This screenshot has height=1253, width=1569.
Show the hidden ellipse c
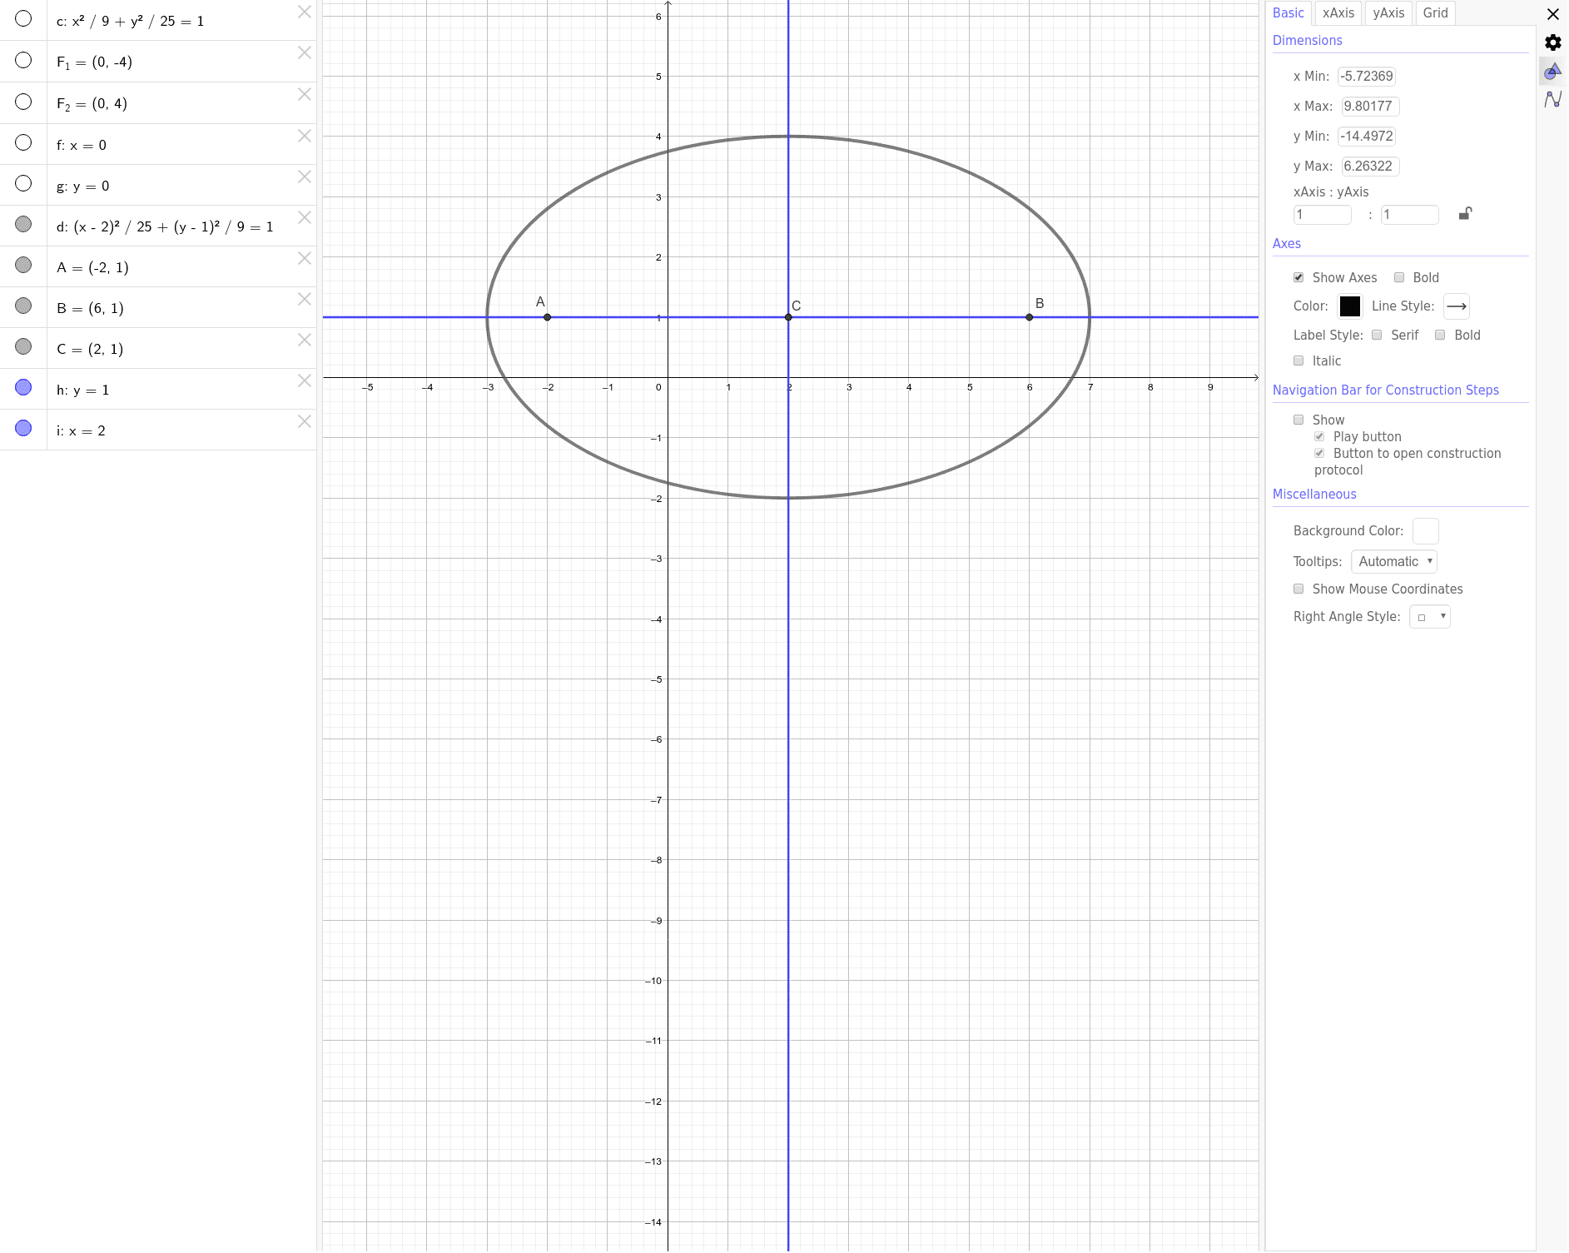23,17
